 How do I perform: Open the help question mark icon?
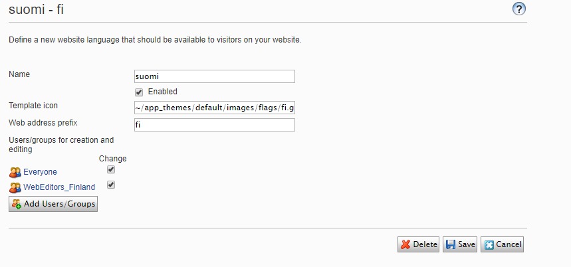pyautogui.click(x=519, y=9)
